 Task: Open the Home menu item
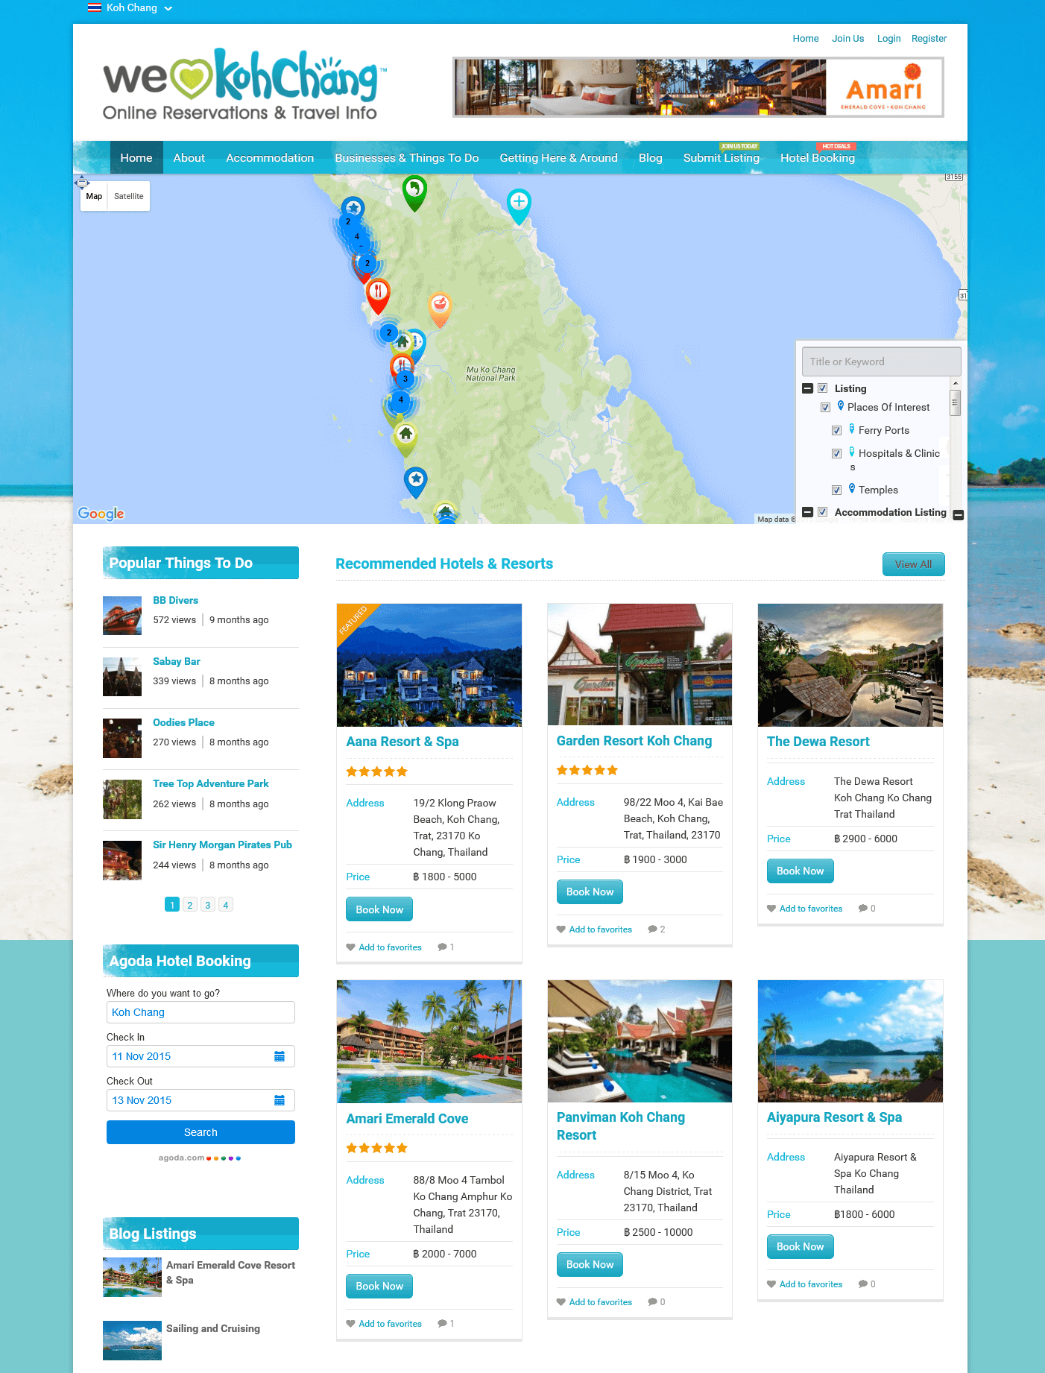[x=136, y=158]
